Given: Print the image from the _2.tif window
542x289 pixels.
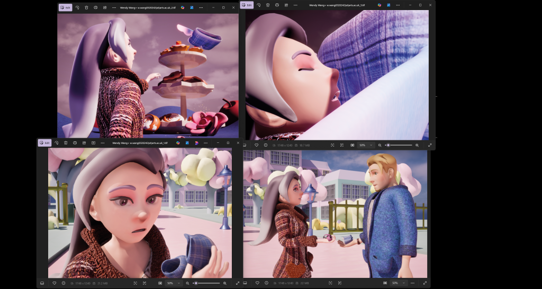Looking at the screenshot, I should (x=95, y=8).
